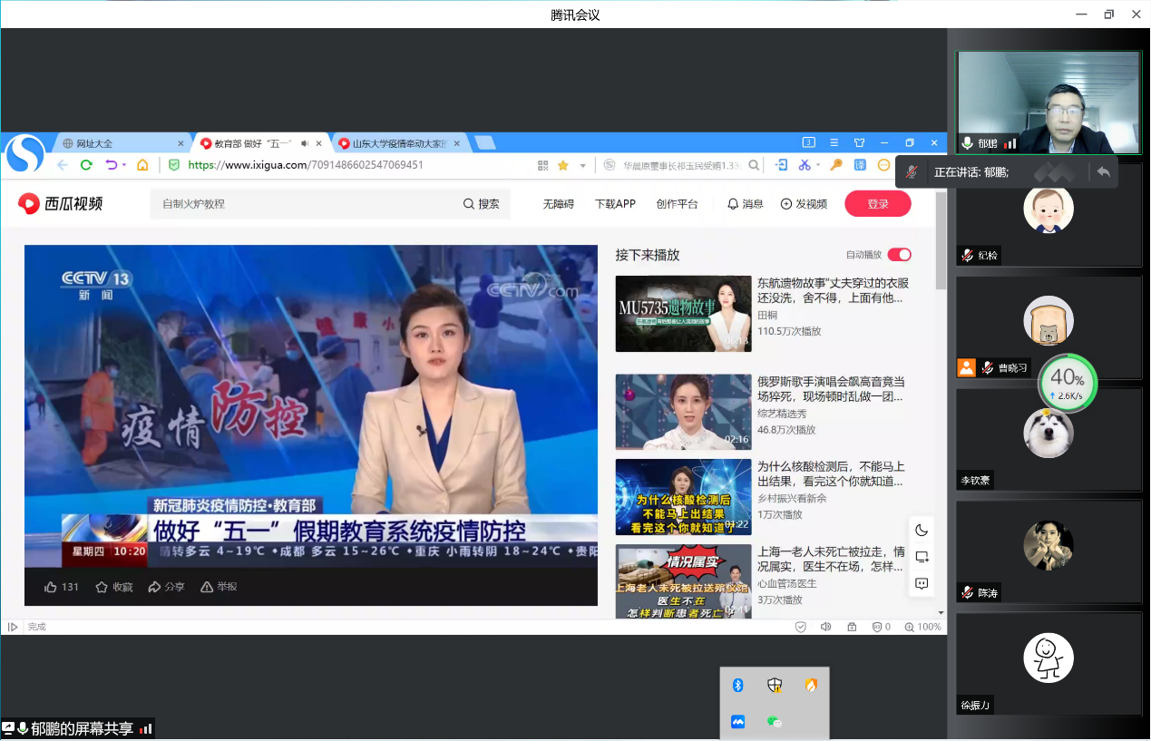Image resolution: width=1151 pixels, height=741 pixels.
Task: Open dropdown arrow next to scissors icon
Action: [x=817, y=165]
